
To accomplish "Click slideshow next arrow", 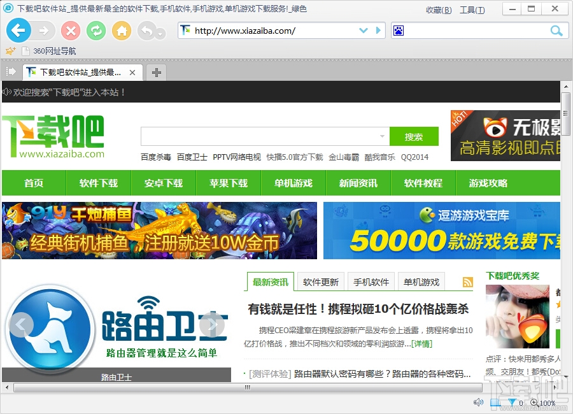I will pyautogui.click(x=212, y=324).
